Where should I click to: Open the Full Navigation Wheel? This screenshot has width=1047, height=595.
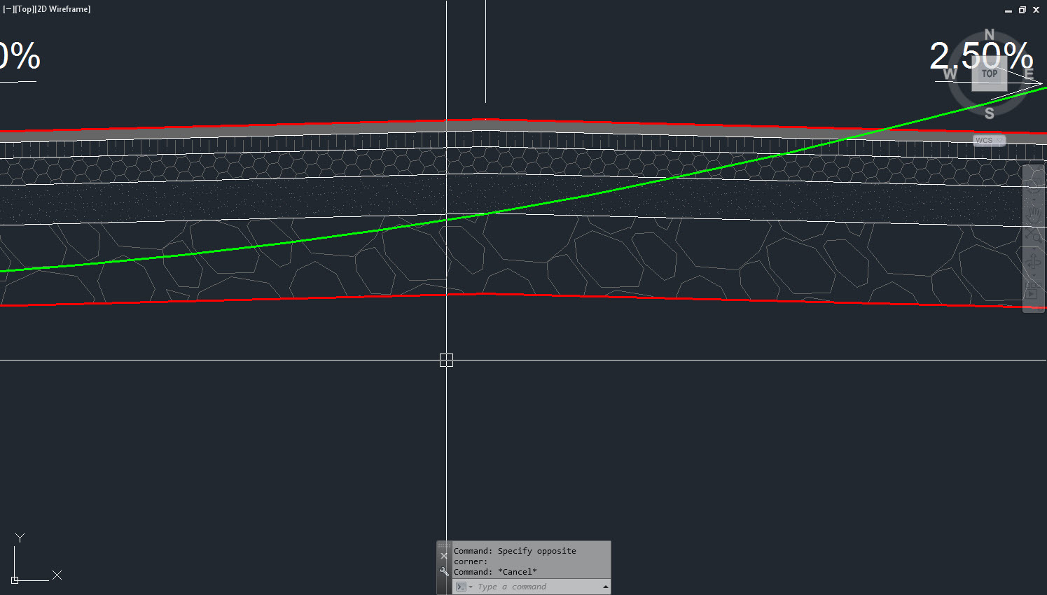click(x=1034, y=185)
